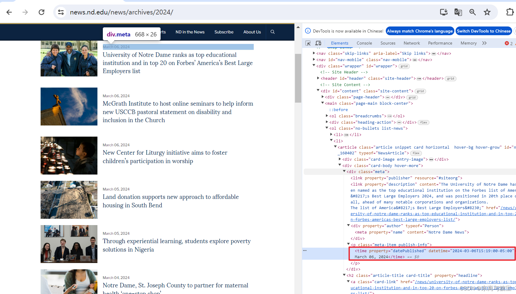This screenshot has height=294, width=516.
Task: Toggle grid badge on wrapper div
Action: click(404, 66)
